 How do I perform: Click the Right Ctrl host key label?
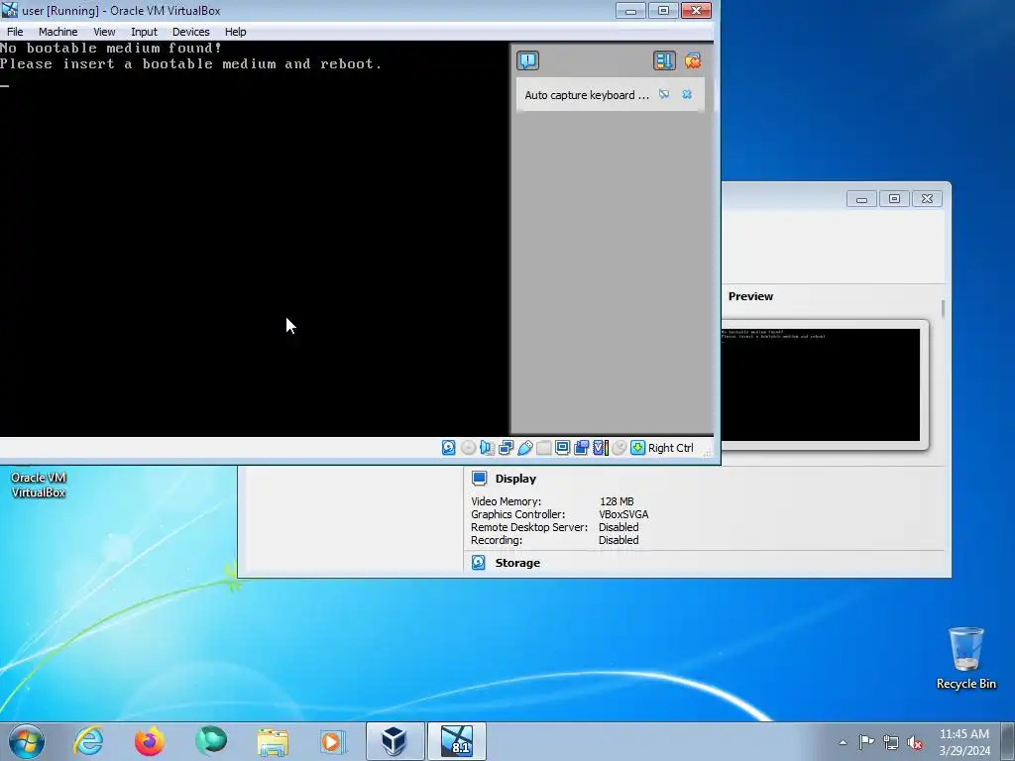pos(671,448)
